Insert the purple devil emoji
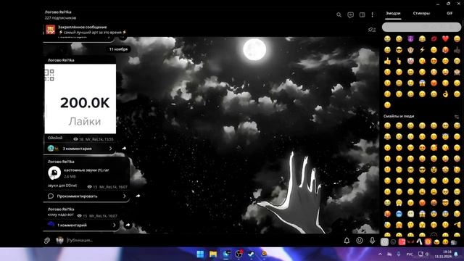This screenshot has height=261, width=464. [410, 38]
